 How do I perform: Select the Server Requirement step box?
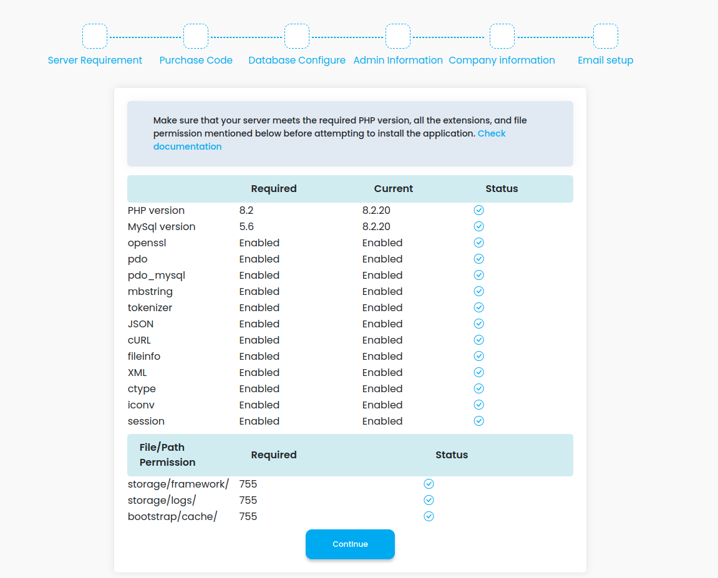pyautogui.click(x=95, y=36)
